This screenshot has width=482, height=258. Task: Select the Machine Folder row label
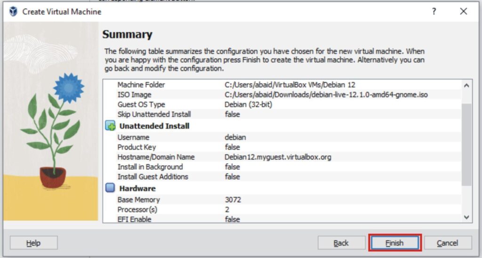coord(141,85)
